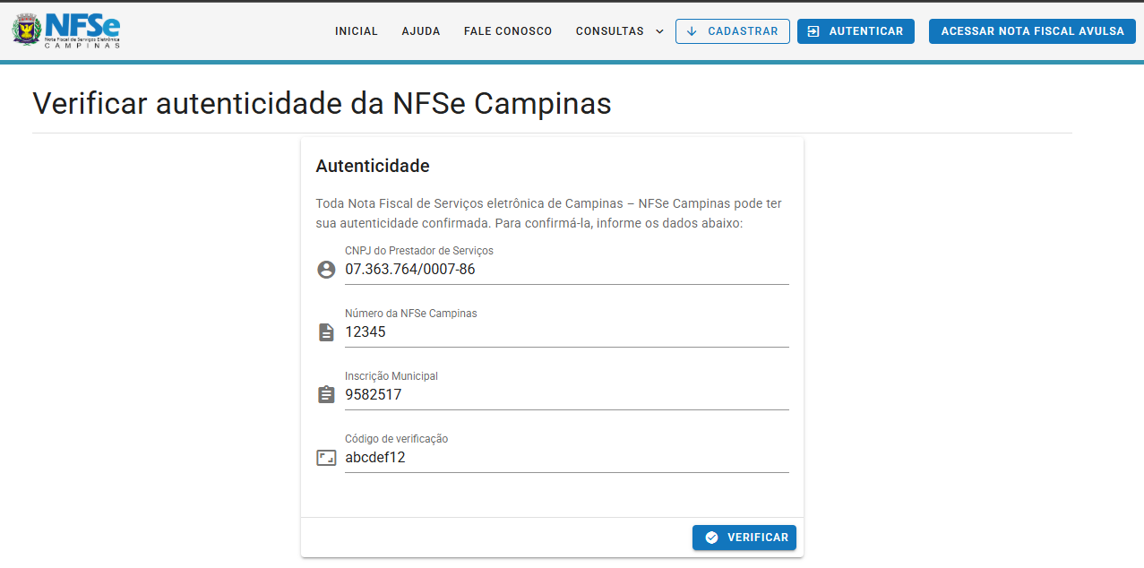Expand the Consultas dropdown arrow
The height and width of the screenshot is (568, 1144).
660,31
